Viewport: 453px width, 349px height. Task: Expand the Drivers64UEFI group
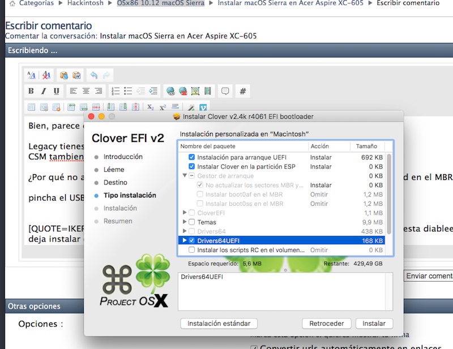185,240
